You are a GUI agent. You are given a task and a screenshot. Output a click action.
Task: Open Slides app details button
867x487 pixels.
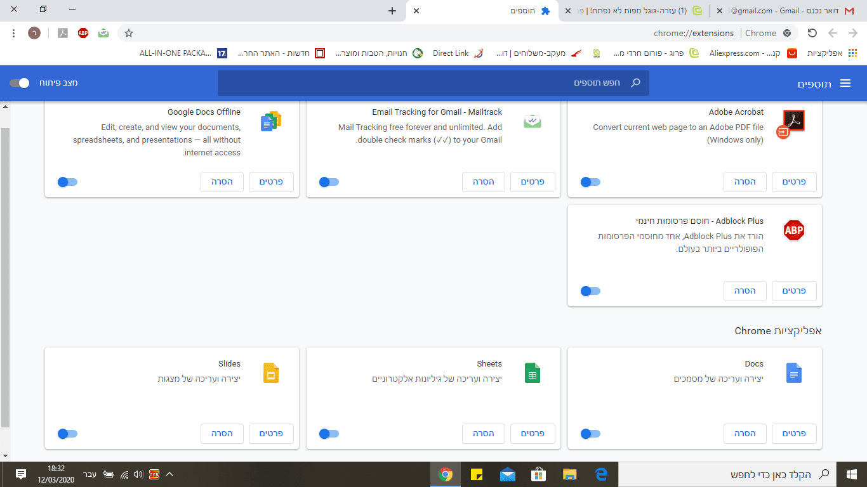(x=271, y=434)
